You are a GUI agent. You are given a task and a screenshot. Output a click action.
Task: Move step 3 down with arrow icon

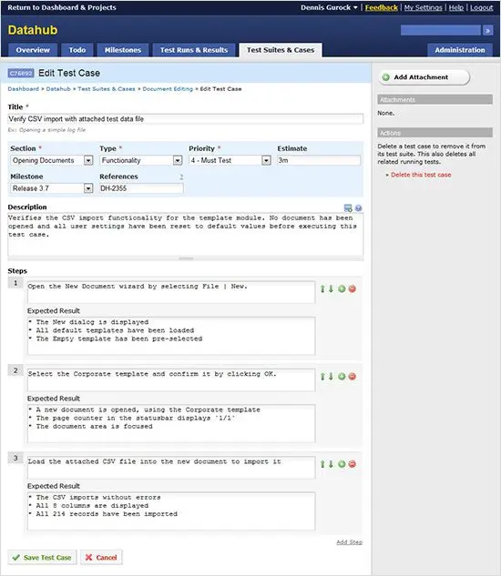click(331, 464)
